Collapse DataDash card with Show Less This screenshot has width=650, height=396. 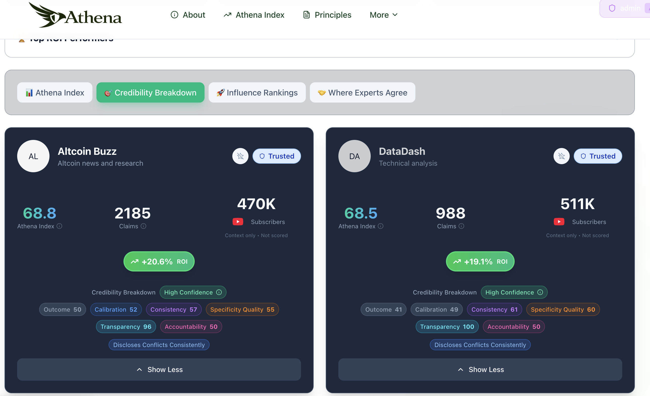[x=480, y=369]
